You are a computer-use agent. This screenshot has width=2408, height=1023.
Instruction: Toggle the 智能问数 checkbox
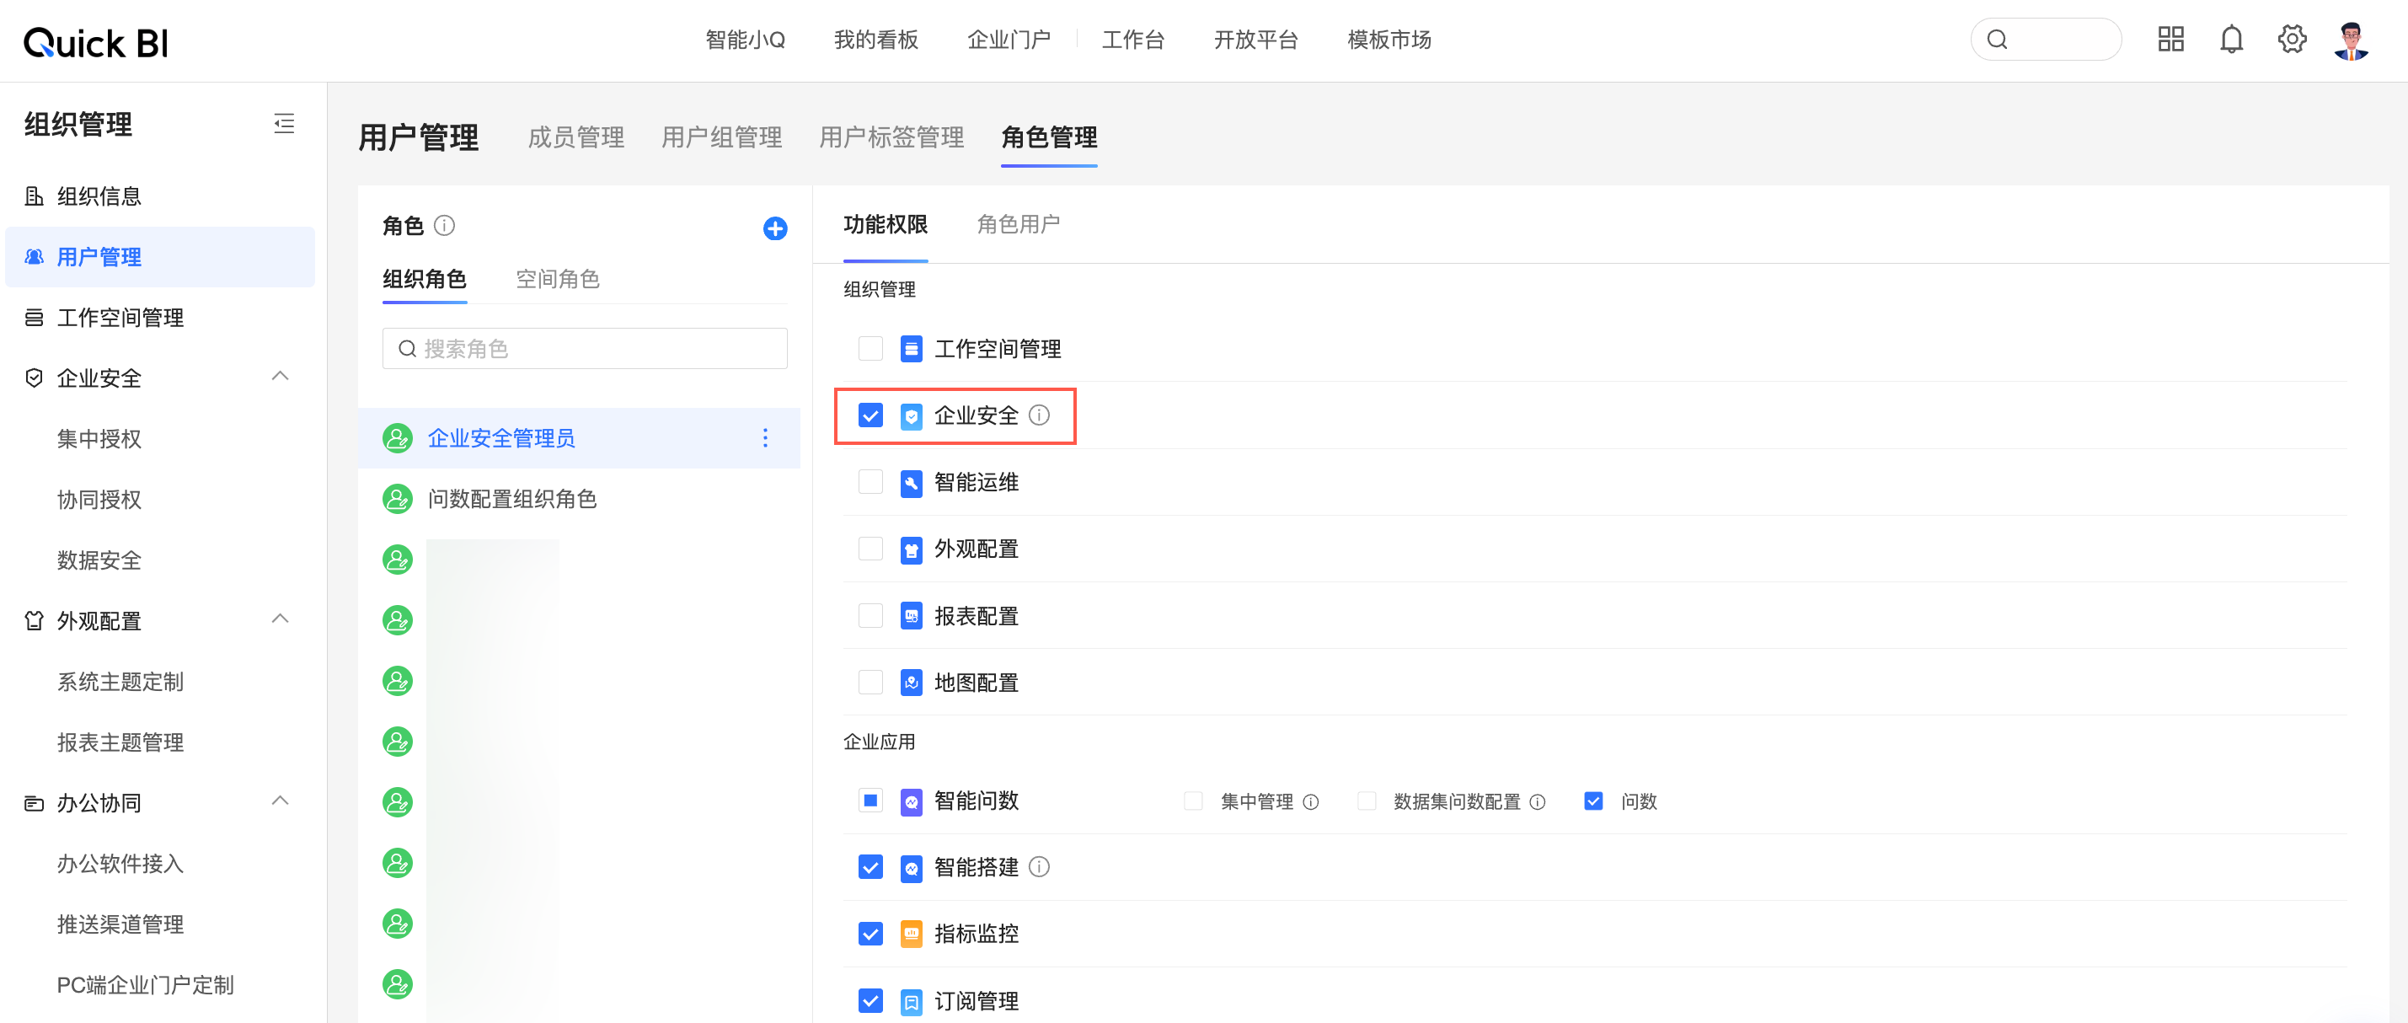pyautogui.click(x=870, y=801)
